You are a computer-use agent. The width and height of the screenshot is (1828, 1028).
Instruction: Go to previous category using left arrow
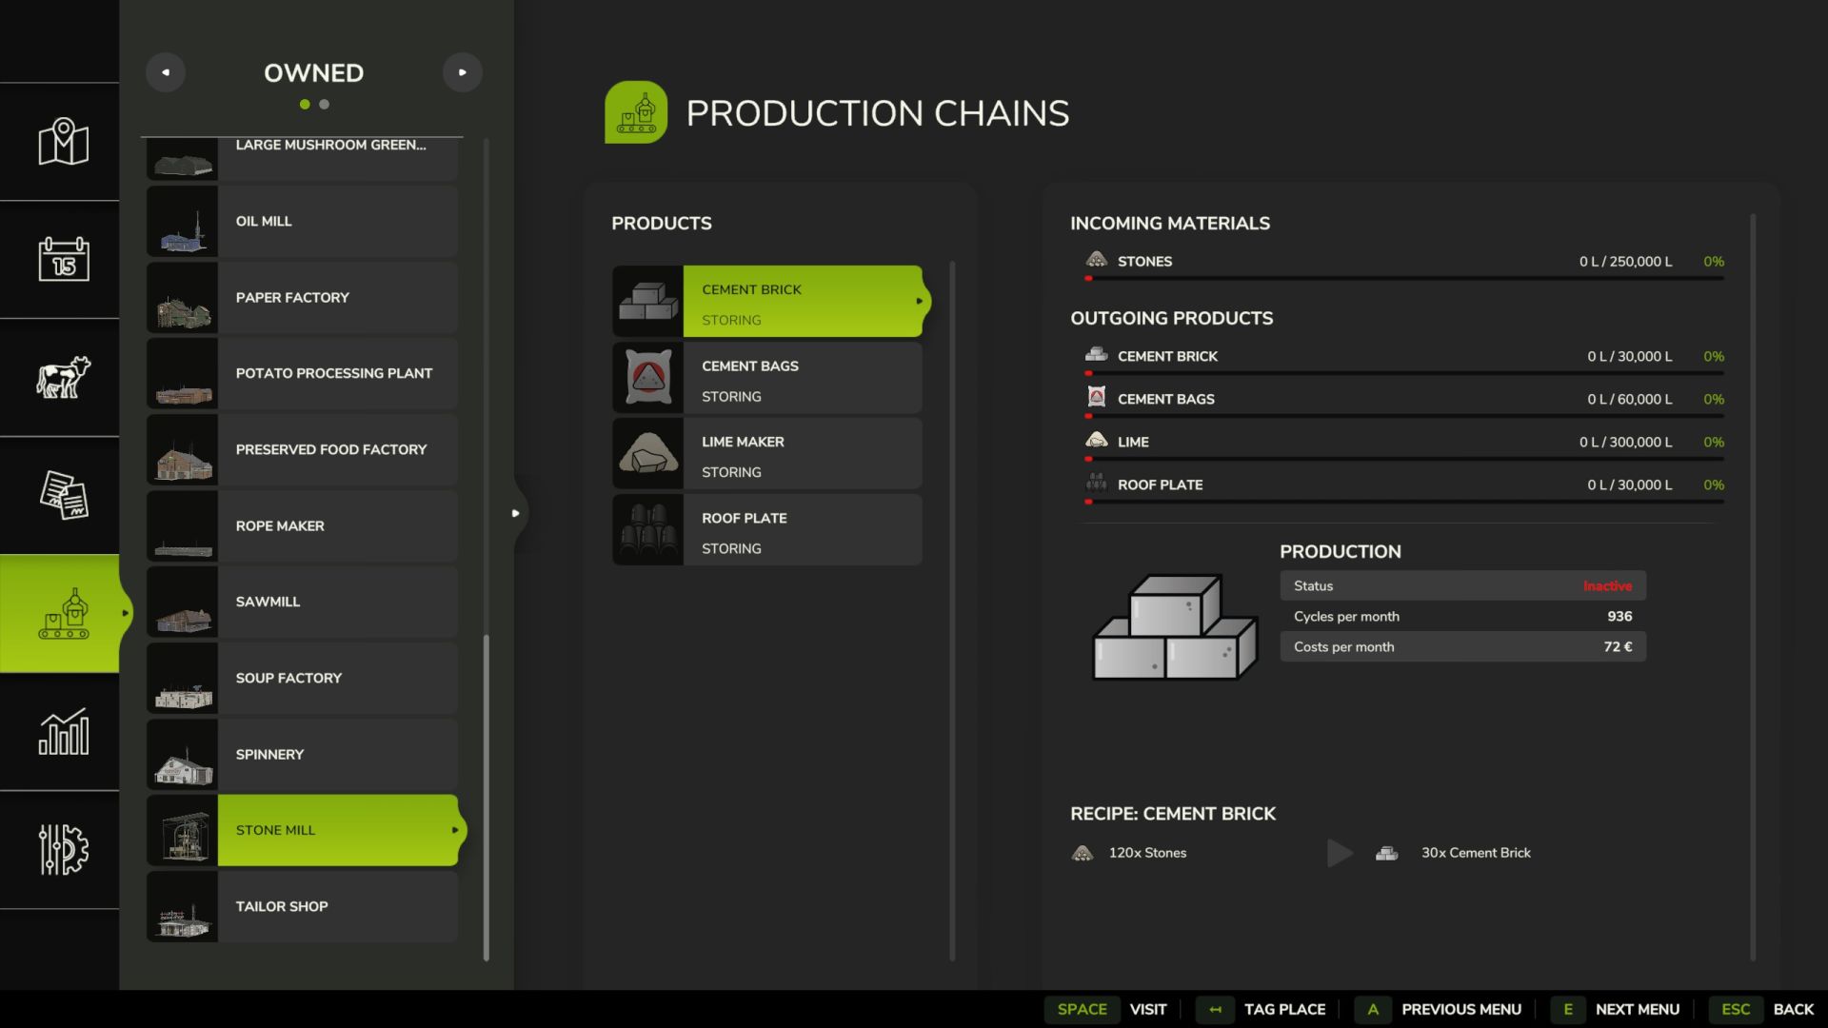coord(166,72)
